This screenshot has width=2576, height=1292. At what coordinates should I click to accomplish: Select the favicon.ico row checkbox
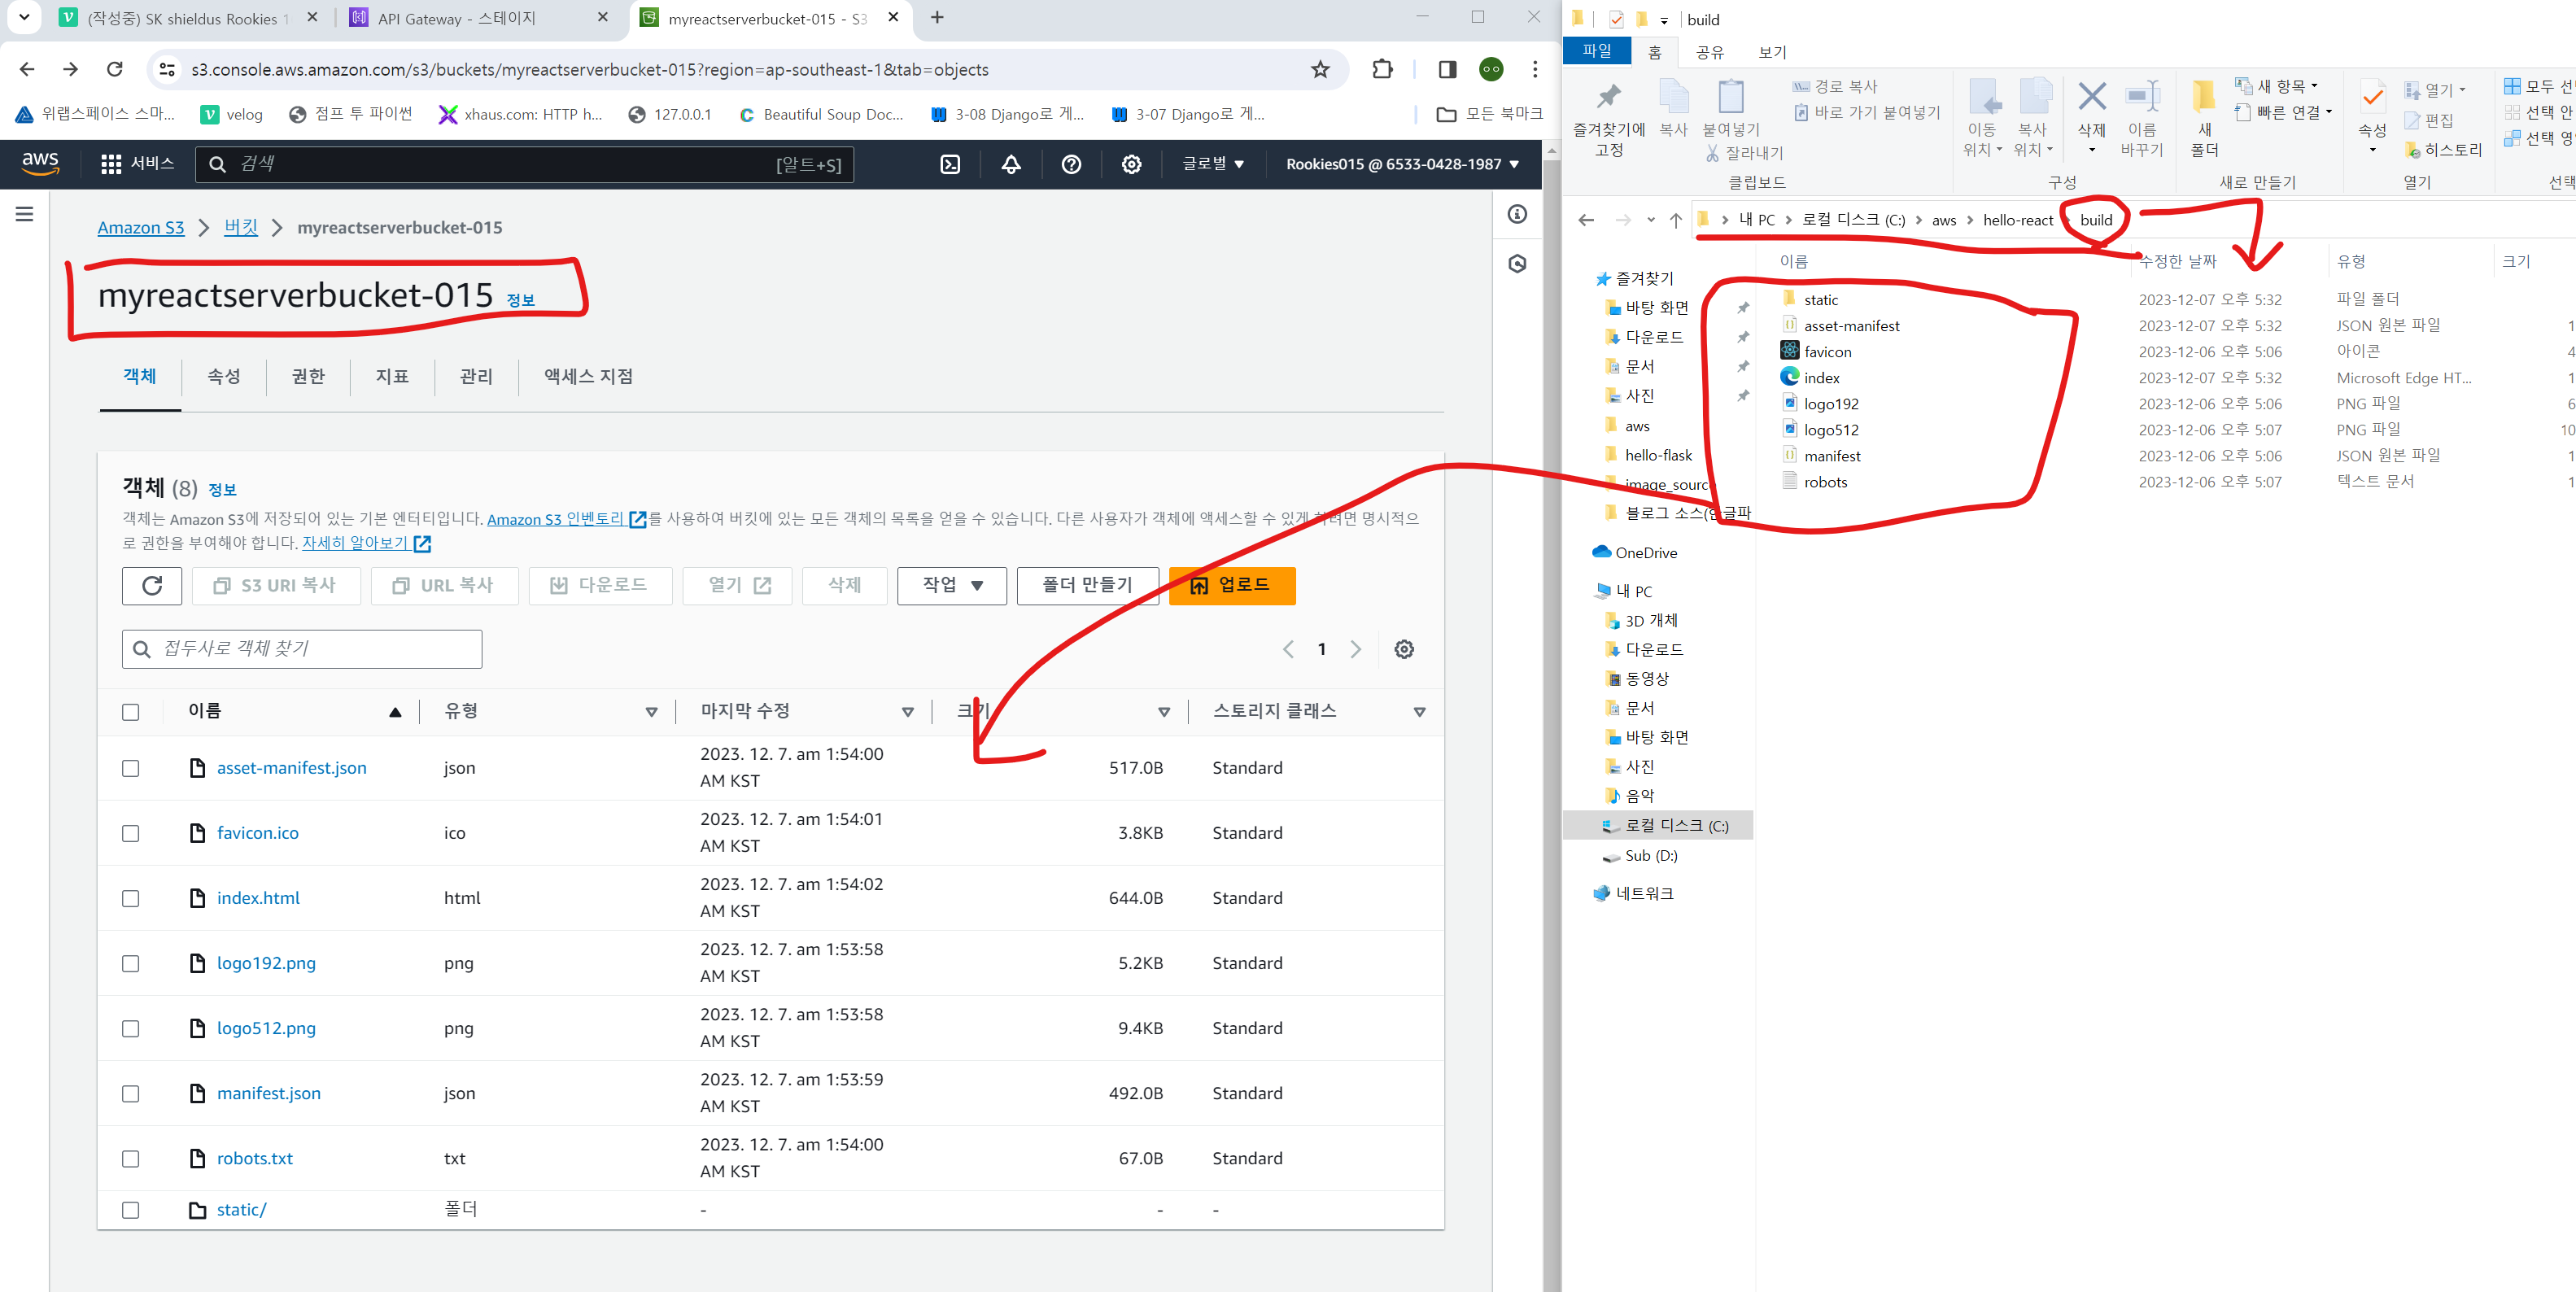pos(131,833)
